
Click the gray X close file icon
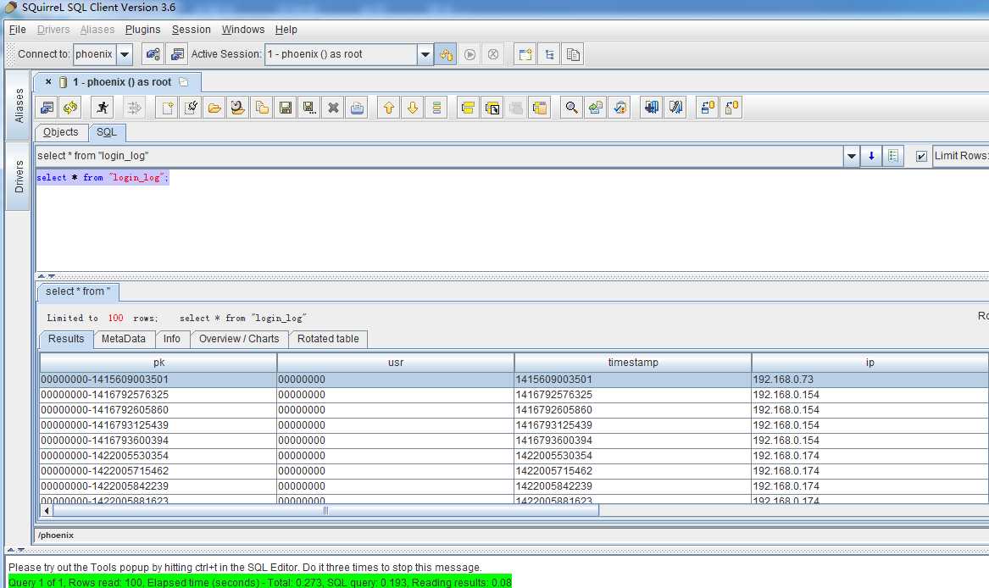333,108
